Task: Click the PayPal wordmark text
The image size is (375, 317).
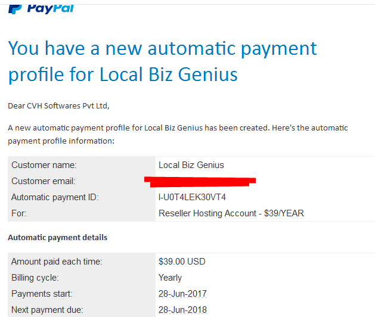Action: tap(51, 8)
